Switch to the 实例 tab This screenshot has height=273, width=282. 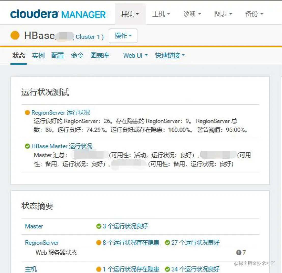tap(38, 56)
